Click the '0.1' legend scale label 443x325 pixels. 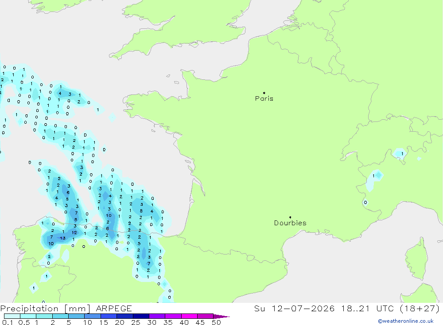[x=8, y=322]
